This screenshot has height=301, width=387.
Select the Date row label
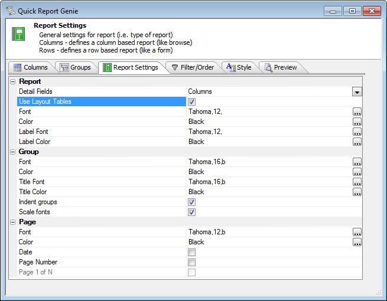25,252
